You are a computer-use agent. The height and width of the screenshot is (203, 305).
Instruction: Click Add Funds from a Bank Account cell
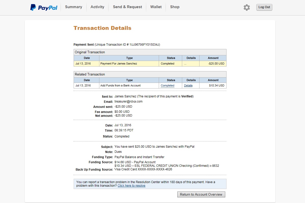click(129, 86)
